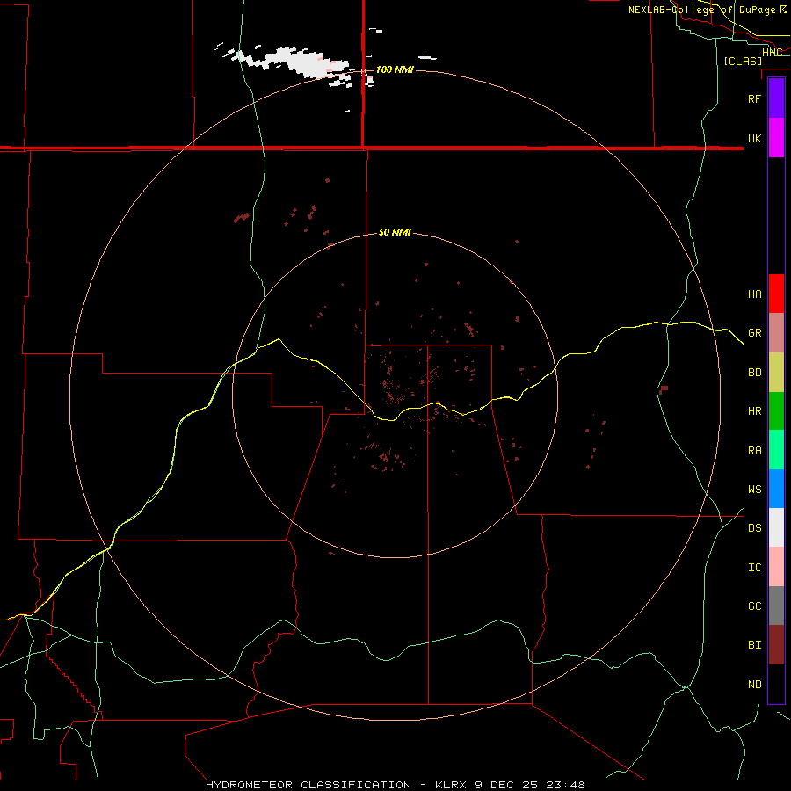The image size is (791, 791).
Task: Click the ND legend label
Action: pos(754,684)
